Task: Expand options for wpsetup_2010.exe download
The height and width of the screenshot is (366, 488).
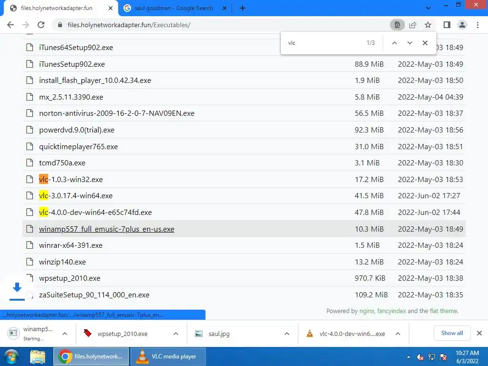Action: [176, 334]
